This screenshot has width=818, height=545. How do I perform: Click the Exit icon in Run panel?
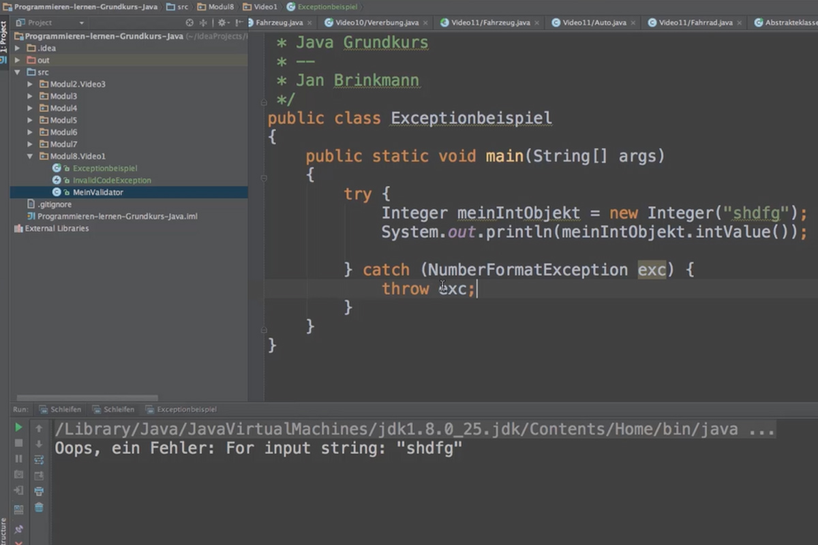[x=18, y=490]
